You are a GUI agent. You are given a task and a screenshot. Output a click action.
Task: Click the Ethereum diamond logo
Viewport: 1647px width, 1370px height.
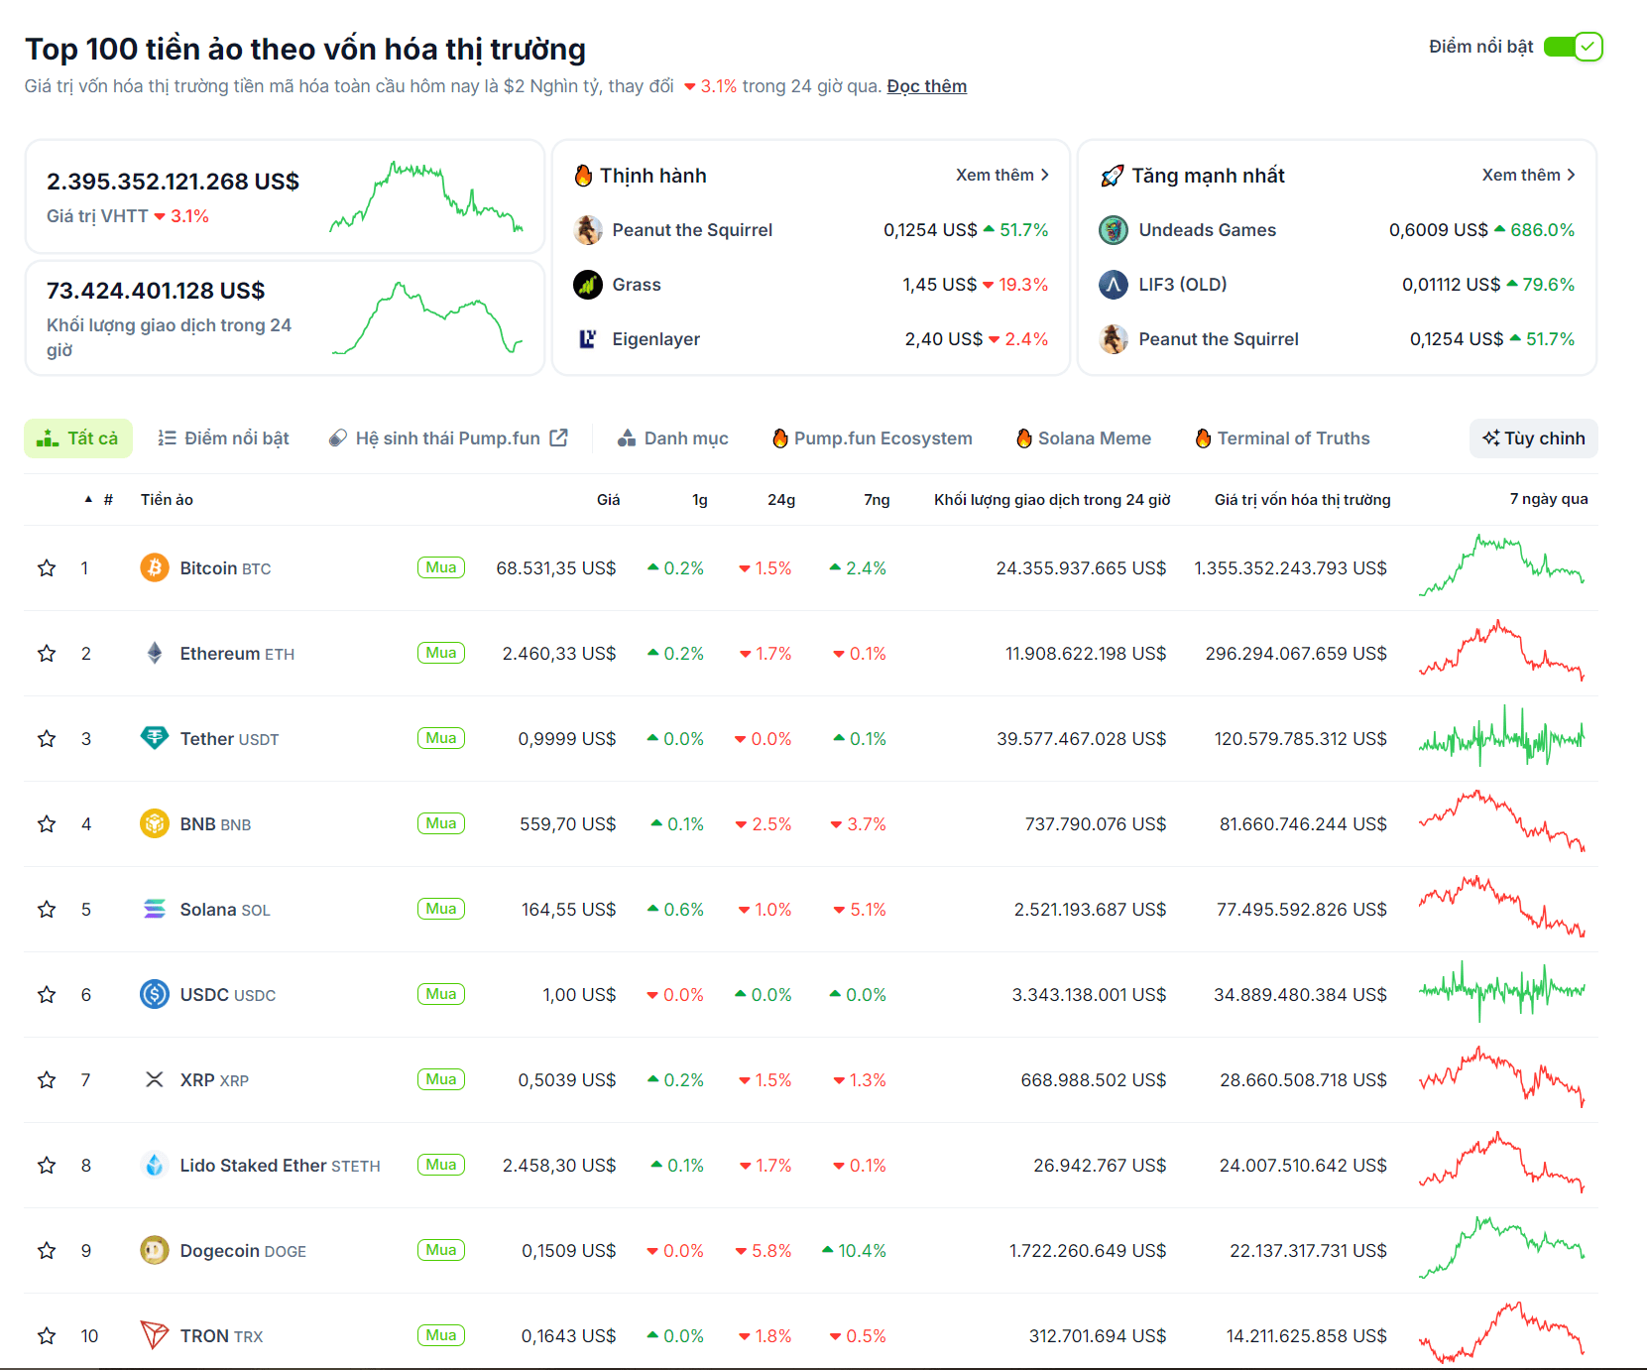click(155, 654)
